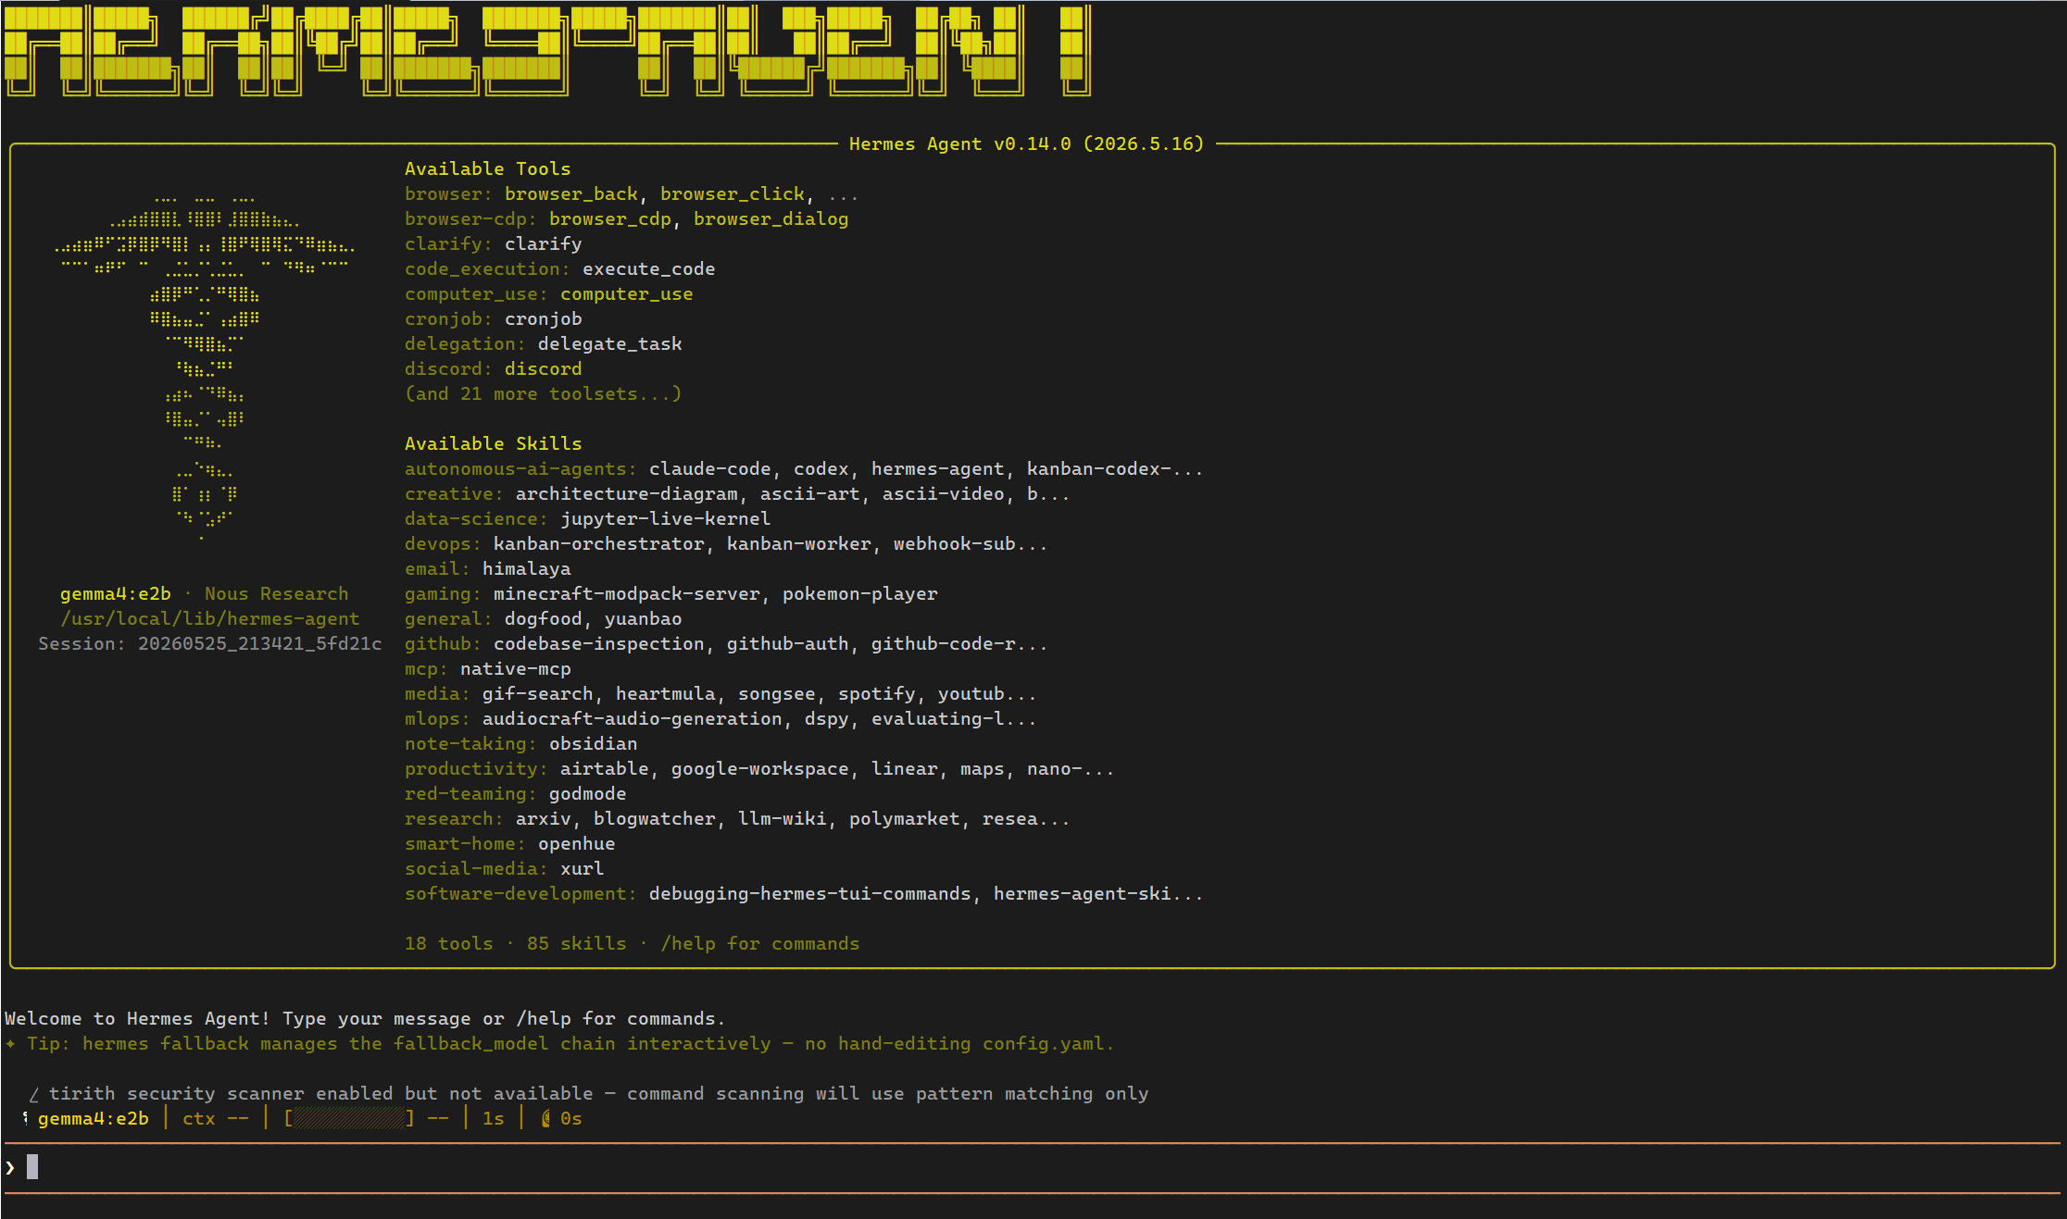Image resolution: width=2067 pixels, height=1219 pixels.
Task: Click the claude-code skill name
Action: 710,468
